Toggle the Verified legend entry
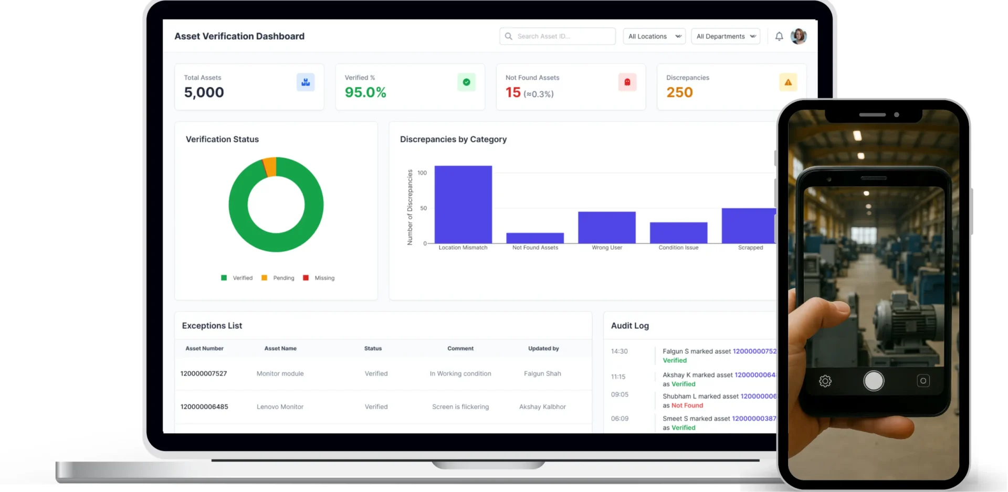The image size is (1008, 492). click(237, 277)
